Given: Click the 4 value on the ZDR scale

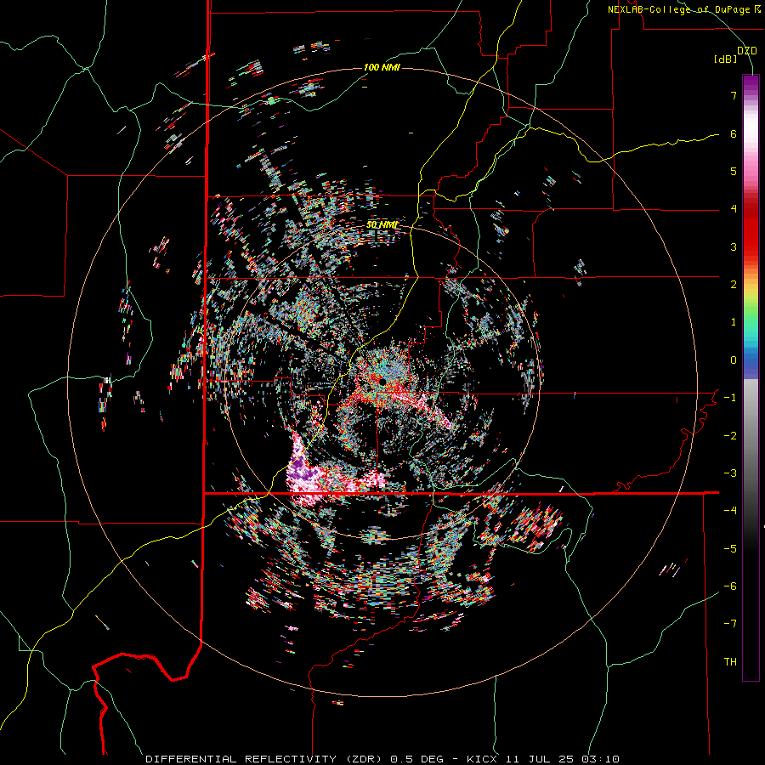Looking at the screenshot, I should pyautogui.click(x=734, y=209).
